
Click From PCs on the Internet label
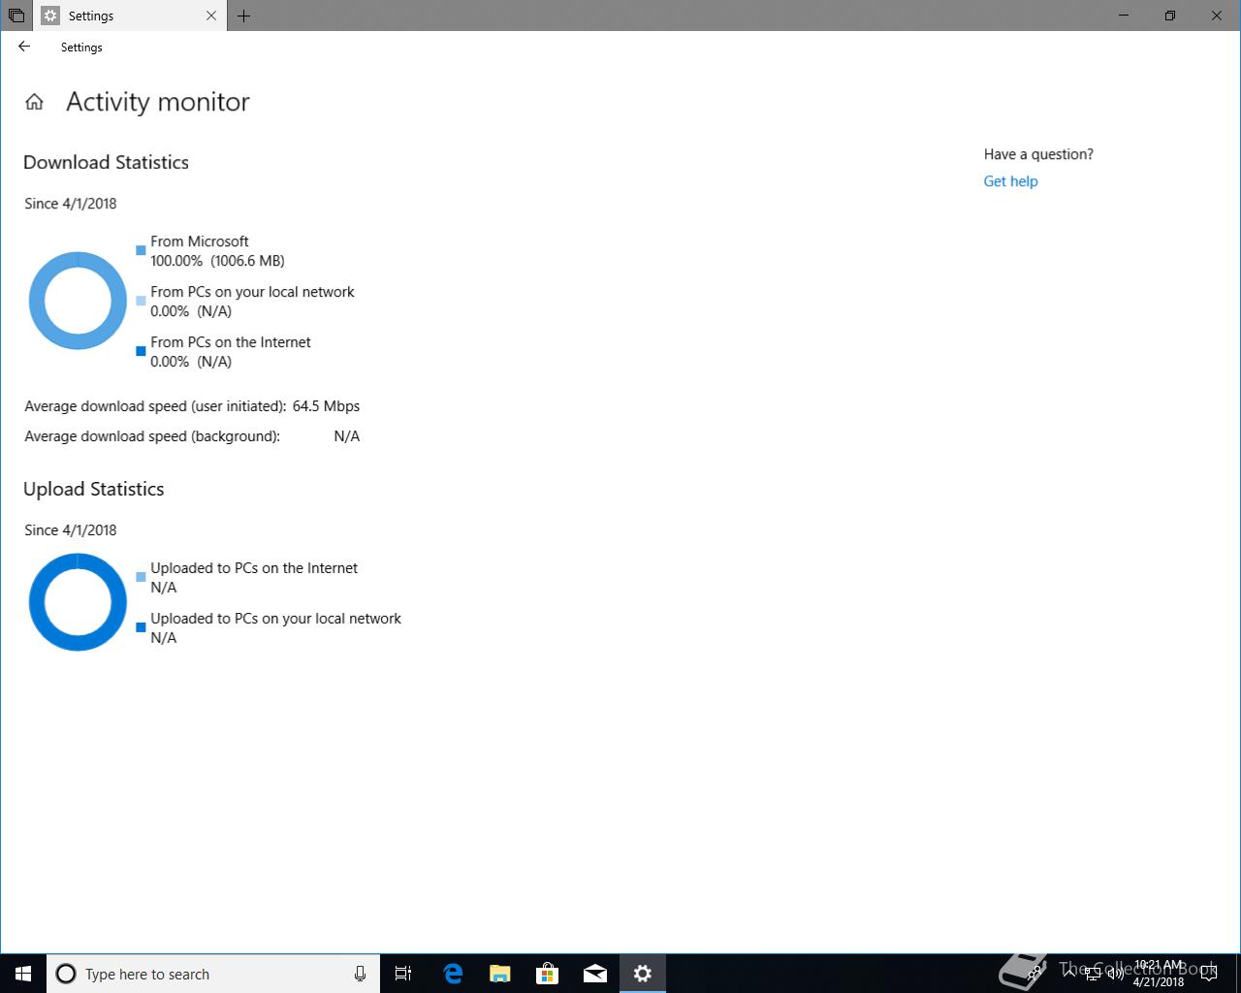(x=231, y=342)
